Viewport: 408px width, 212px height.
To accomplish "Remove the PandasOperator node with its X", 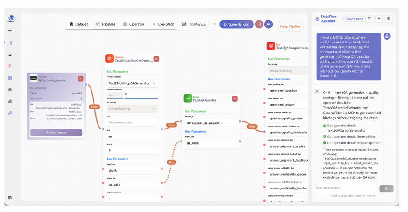I will (234, 99).
